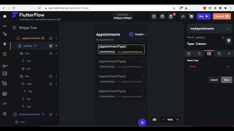Viewport: 234px width, 131px height.
Task: Click the bookmark icon in browser bar
Action: [39, 8]
